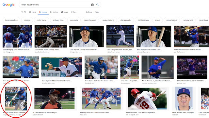Click the chicago.suntimes.com source link

149,83
